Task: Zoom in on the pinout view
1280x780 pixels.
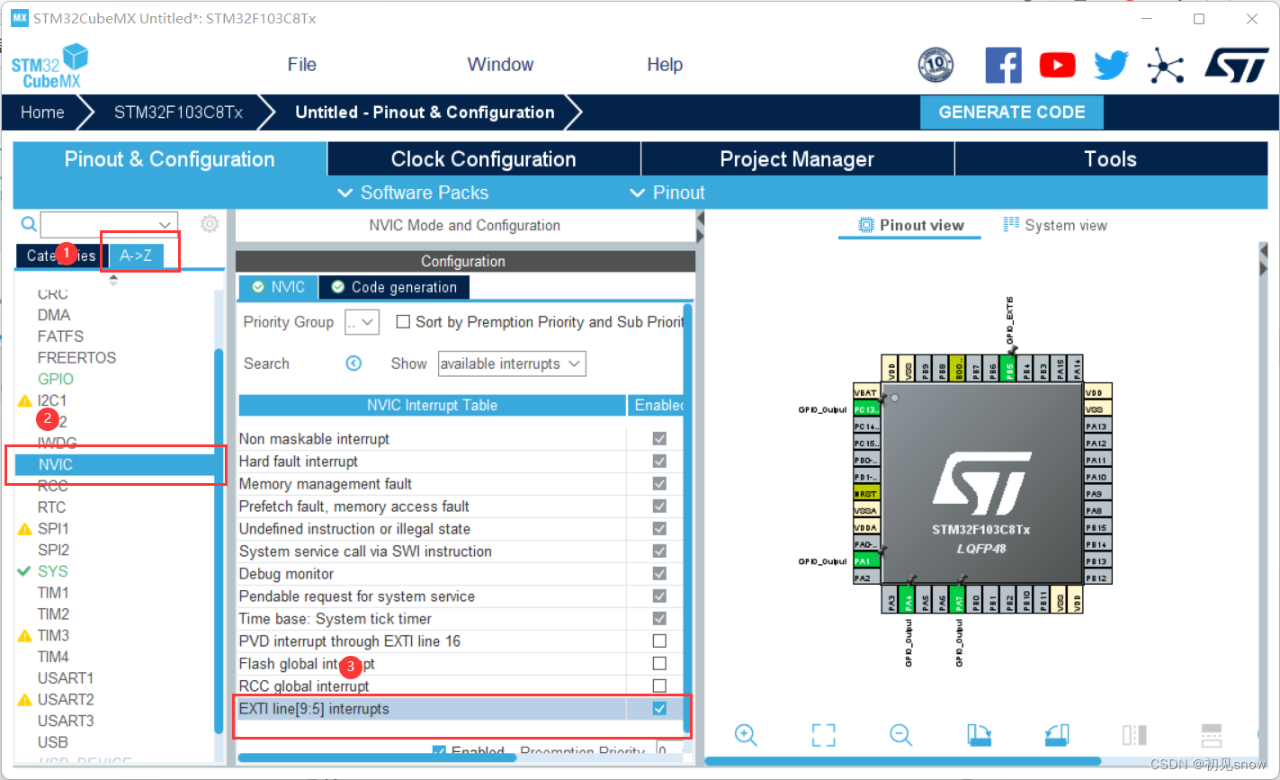Action: coord(746,734)
